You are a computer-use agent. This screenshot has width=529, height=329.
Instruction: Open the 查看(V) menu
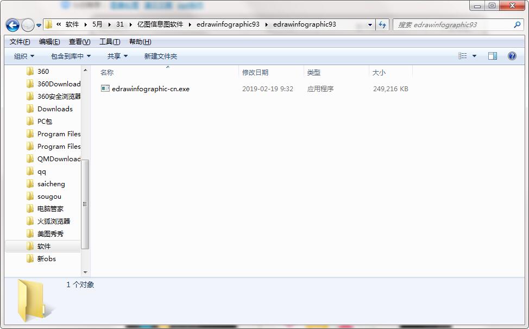(x=80, y=42)
